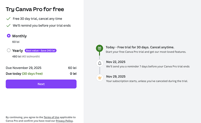This screenshot has height=123, width=201.
Task: Click the Yearly plan label
Action: tap(17, 51)
